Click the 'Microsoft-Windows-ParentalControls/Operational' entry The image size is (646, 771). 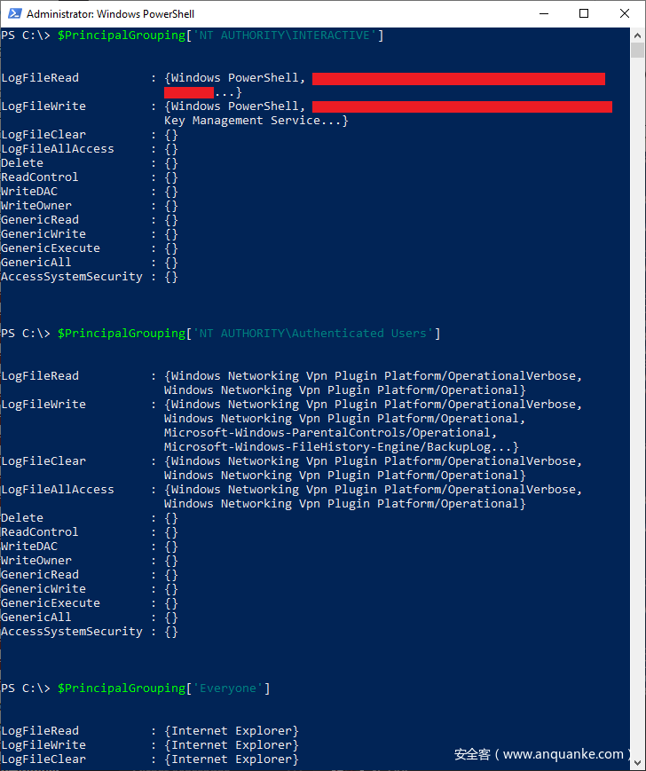tap(342, 433)
